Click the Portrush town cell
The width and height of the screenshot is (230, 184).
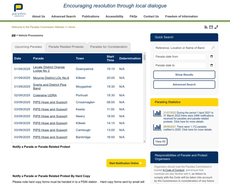82,95
